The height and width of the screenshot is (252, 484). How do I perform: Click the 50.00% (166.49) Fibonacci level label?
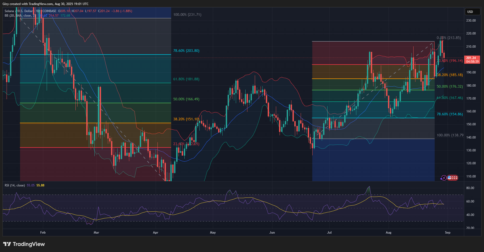pos(186,99)
